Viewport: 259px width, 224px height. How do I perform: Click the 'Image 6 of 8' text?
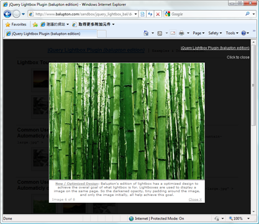point(63,200)
